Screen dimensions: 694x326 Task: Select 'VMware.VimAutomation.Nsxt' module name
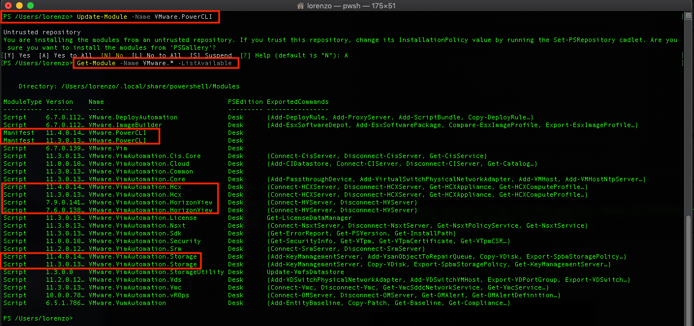point(137,225)
